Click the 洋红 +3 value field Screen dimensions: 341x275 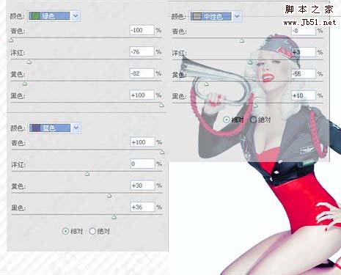pyautogui.click(x=304, y=52)
